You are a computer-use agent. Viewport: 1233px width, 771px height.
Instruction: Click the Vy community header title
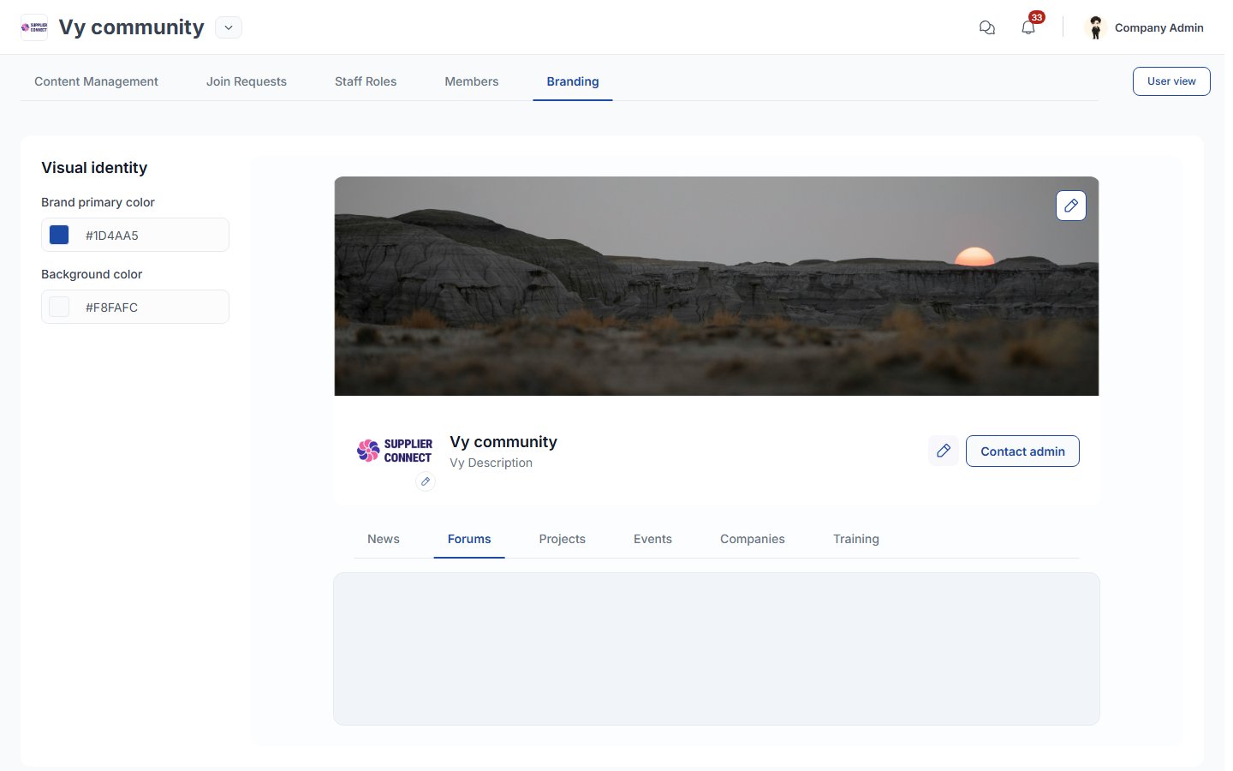click(x=131, y=27)
